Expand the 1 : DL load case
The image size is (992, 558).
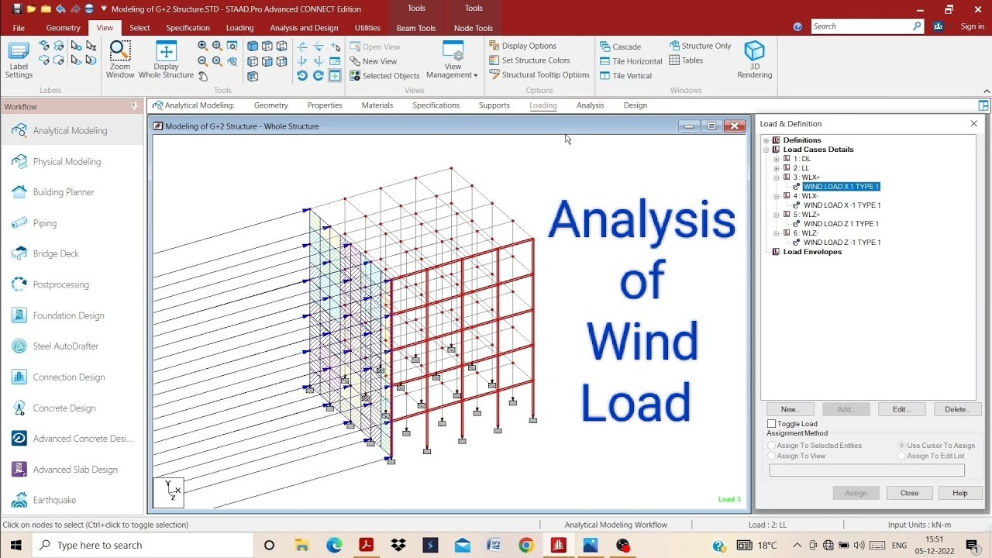777,159
